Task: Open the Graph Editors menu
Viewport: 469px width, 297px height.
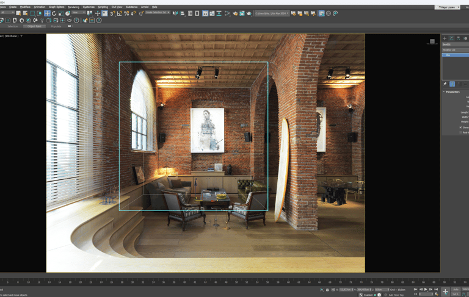Action: [x=56, y=7]
